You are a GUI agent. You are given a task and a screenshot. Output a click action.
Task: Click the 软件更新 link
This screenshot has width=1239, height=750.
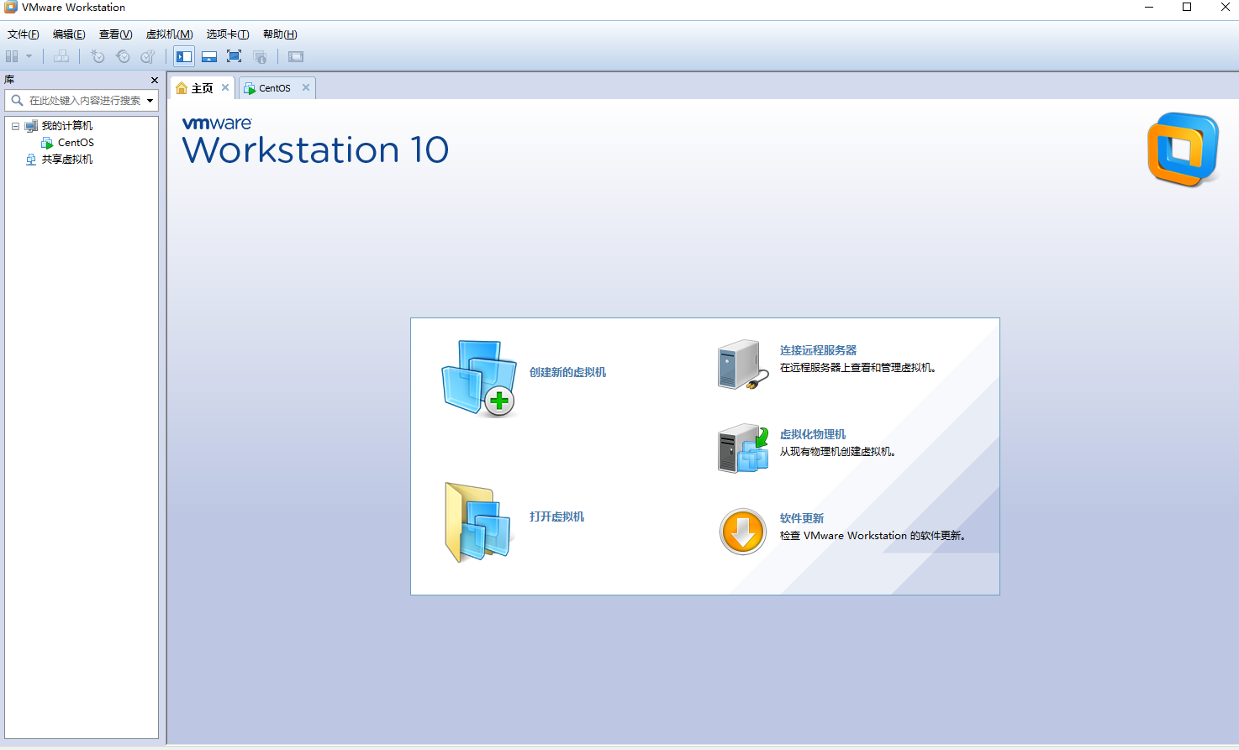click(x=802, y=518)
